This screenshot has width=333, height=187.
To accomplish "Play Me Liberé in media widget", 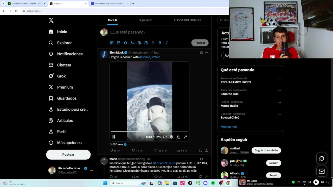I will tap(316, 182).
